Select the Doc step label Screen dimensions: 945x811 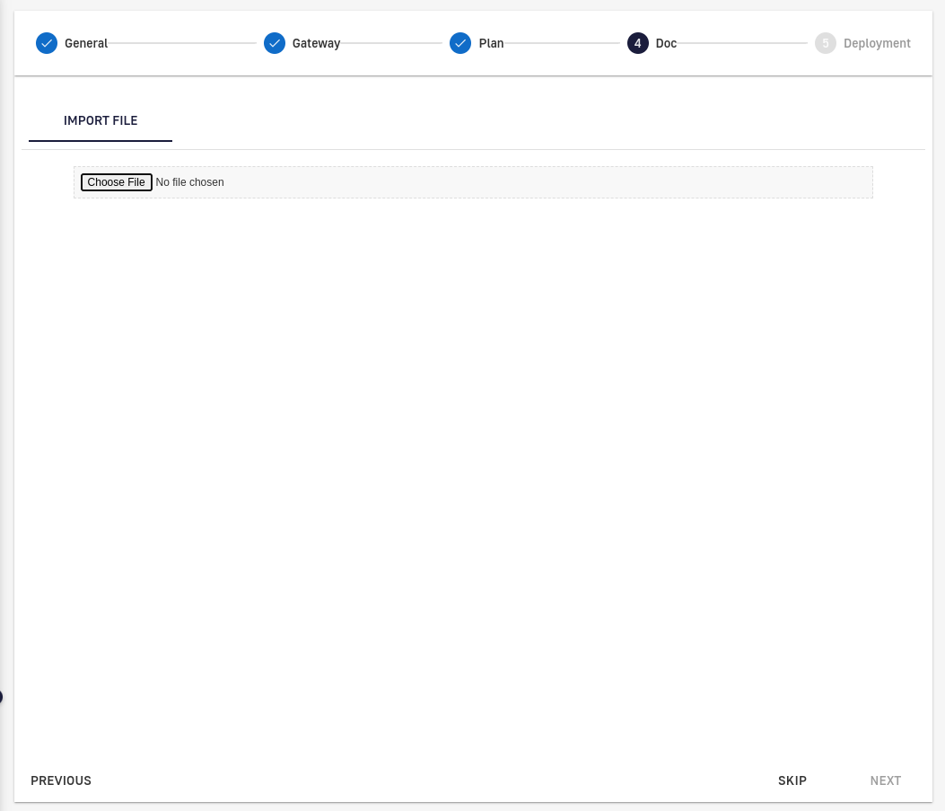click(x=666, y=43)
